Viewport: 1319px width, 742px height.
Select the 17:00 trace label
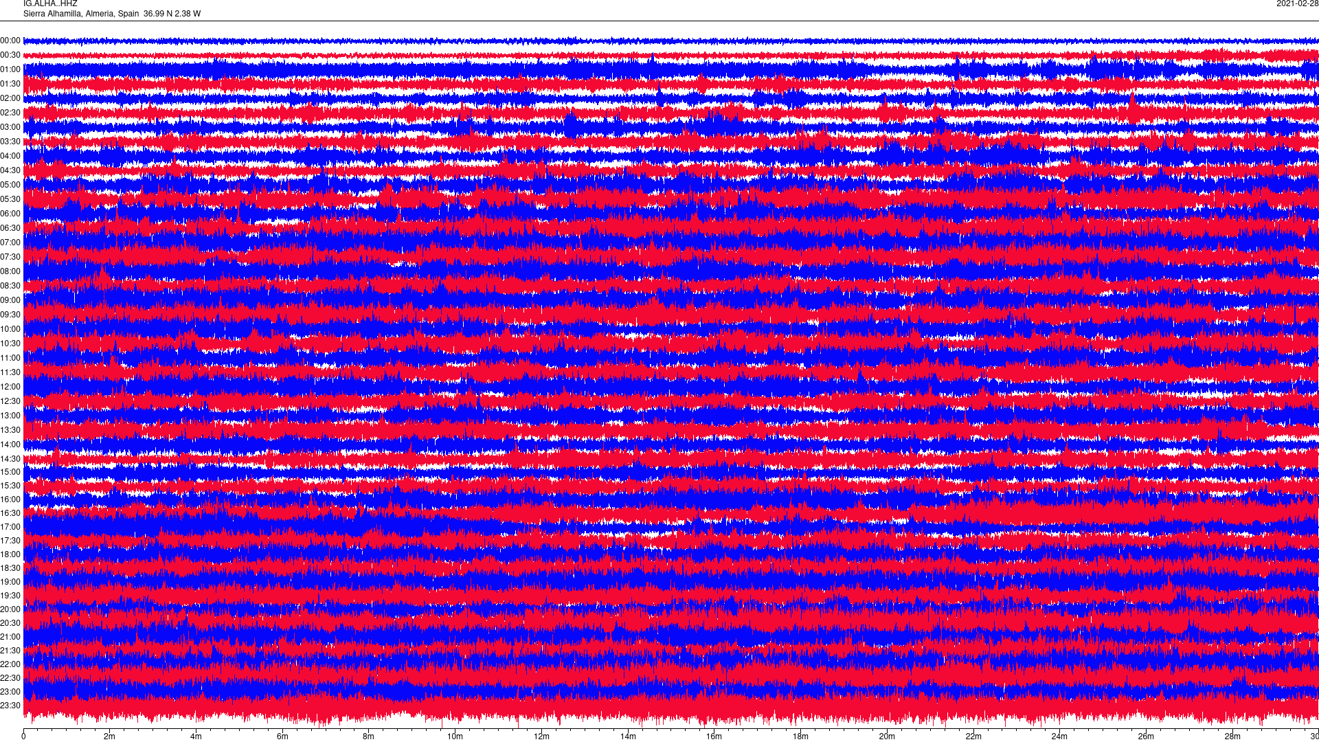tap(10, 528)
